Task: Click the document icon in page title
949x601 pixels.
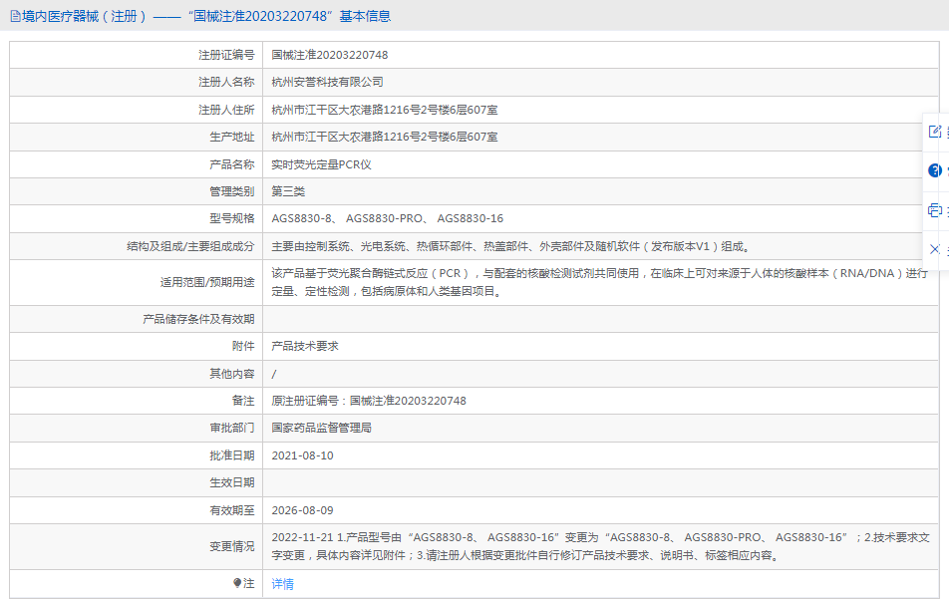Action: click(x=15, y=16)
